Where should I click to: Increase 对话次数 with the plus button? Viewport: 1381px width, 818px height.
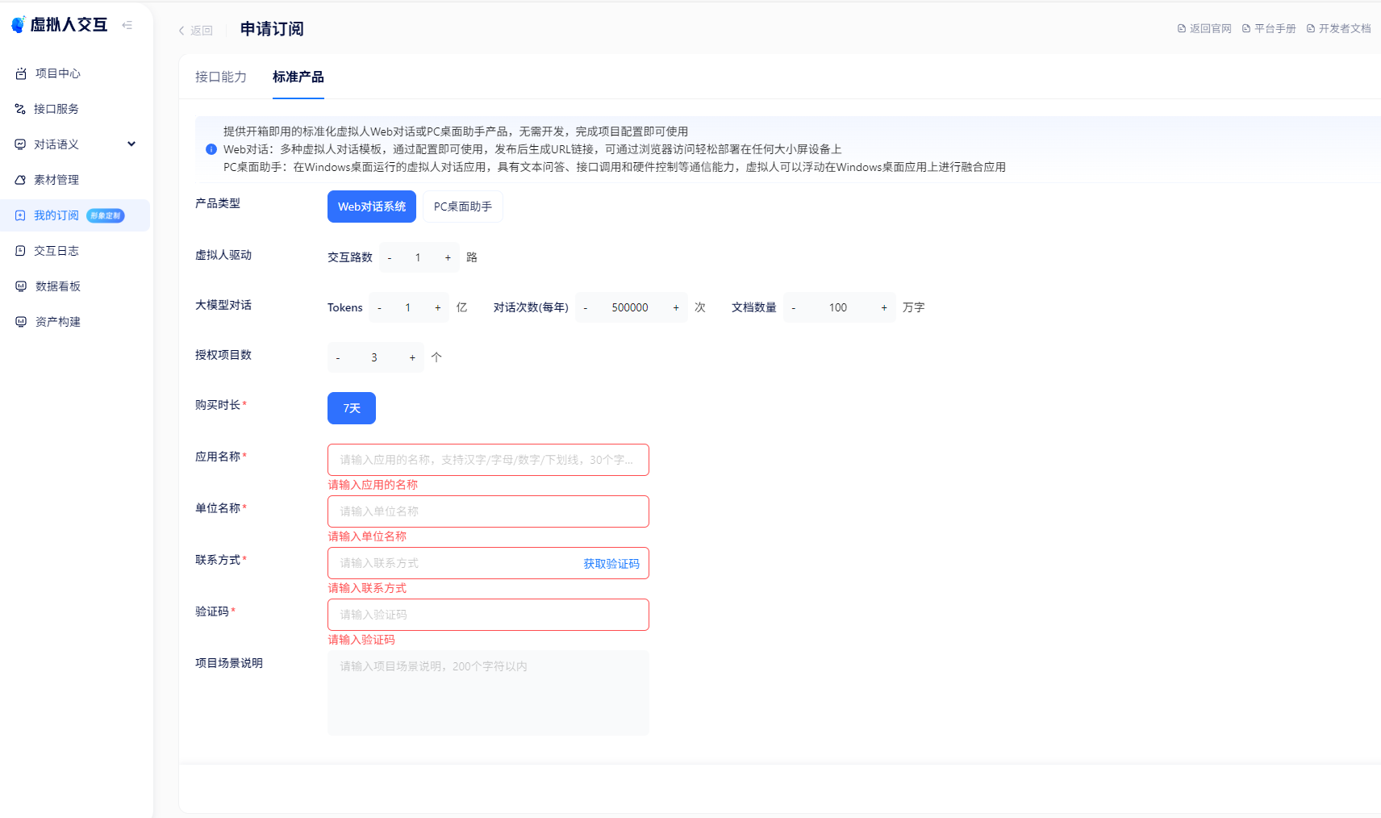(x=676, y=308)
